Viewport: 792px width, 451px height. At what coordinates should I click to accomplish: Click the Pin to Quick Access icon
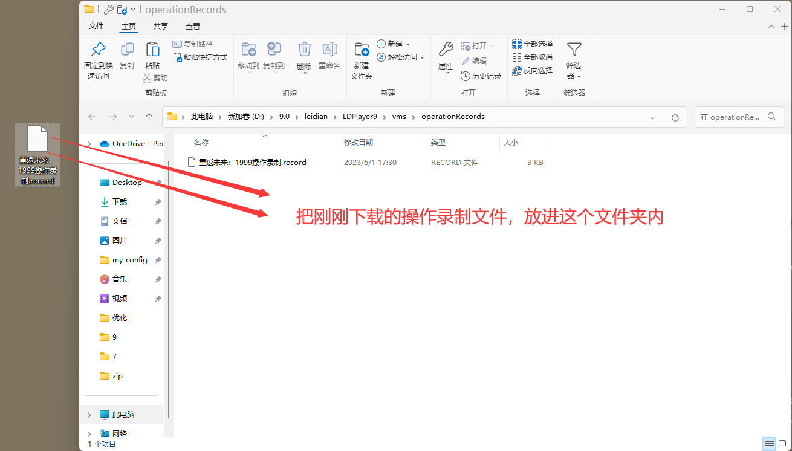tap(97, 50)
